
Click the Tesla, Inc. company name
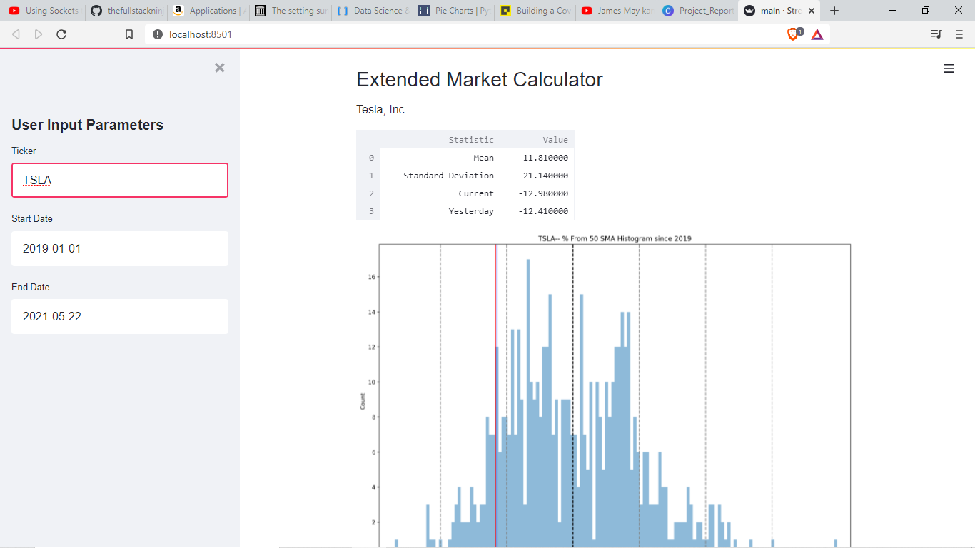382,110
